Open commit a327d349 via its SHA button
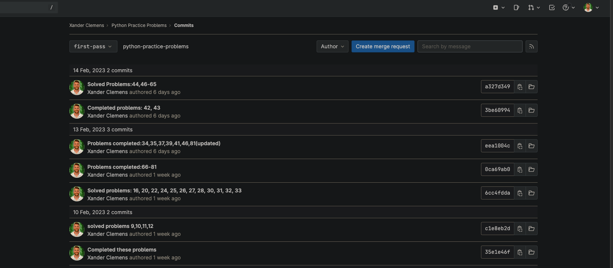The height and width of the screenshot is (268, 613). (497, 87)
